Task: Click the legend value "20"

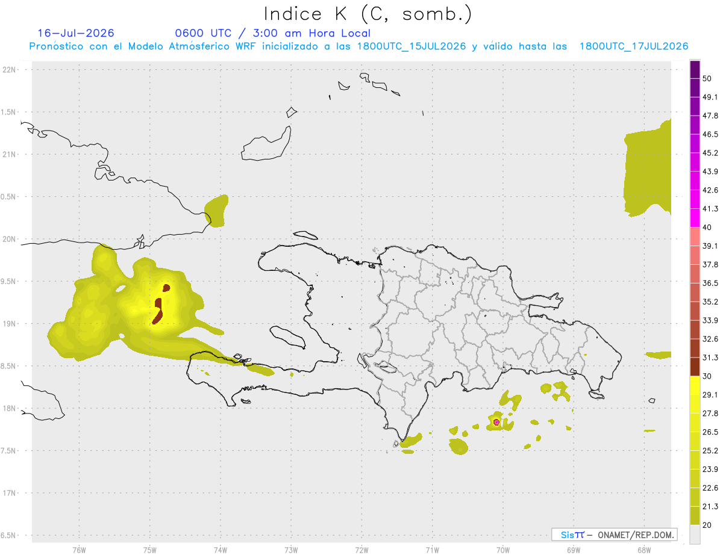Action: tap(707, 525)
